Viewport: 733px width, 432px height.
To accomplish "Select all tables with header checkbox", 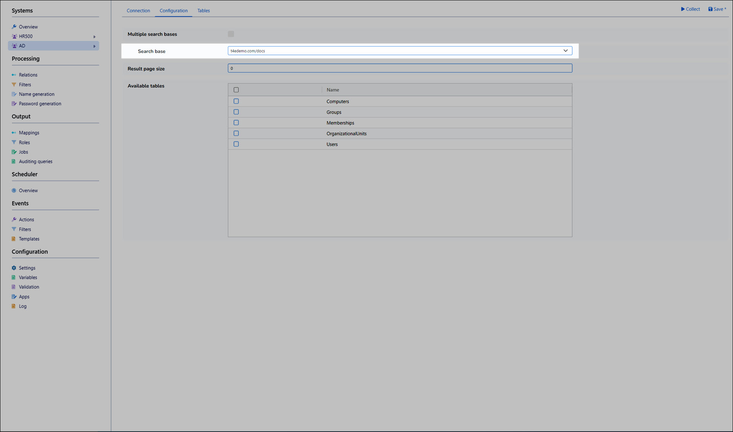I will pyautogui.click(x=236, y=90).
